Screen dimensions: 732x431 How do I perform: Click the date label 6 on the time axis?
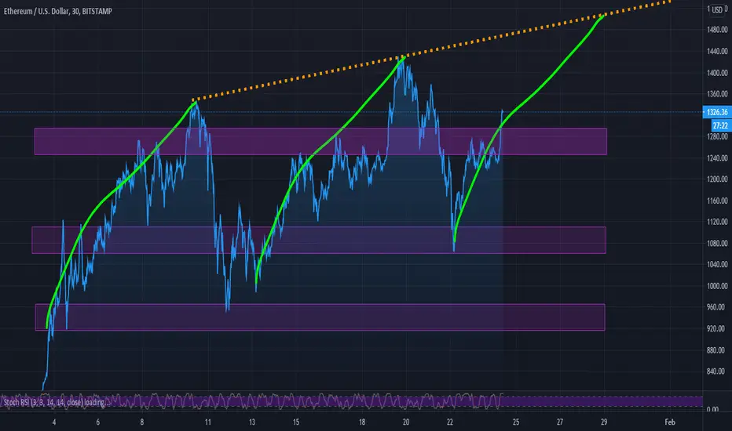[x=98, y=422]
